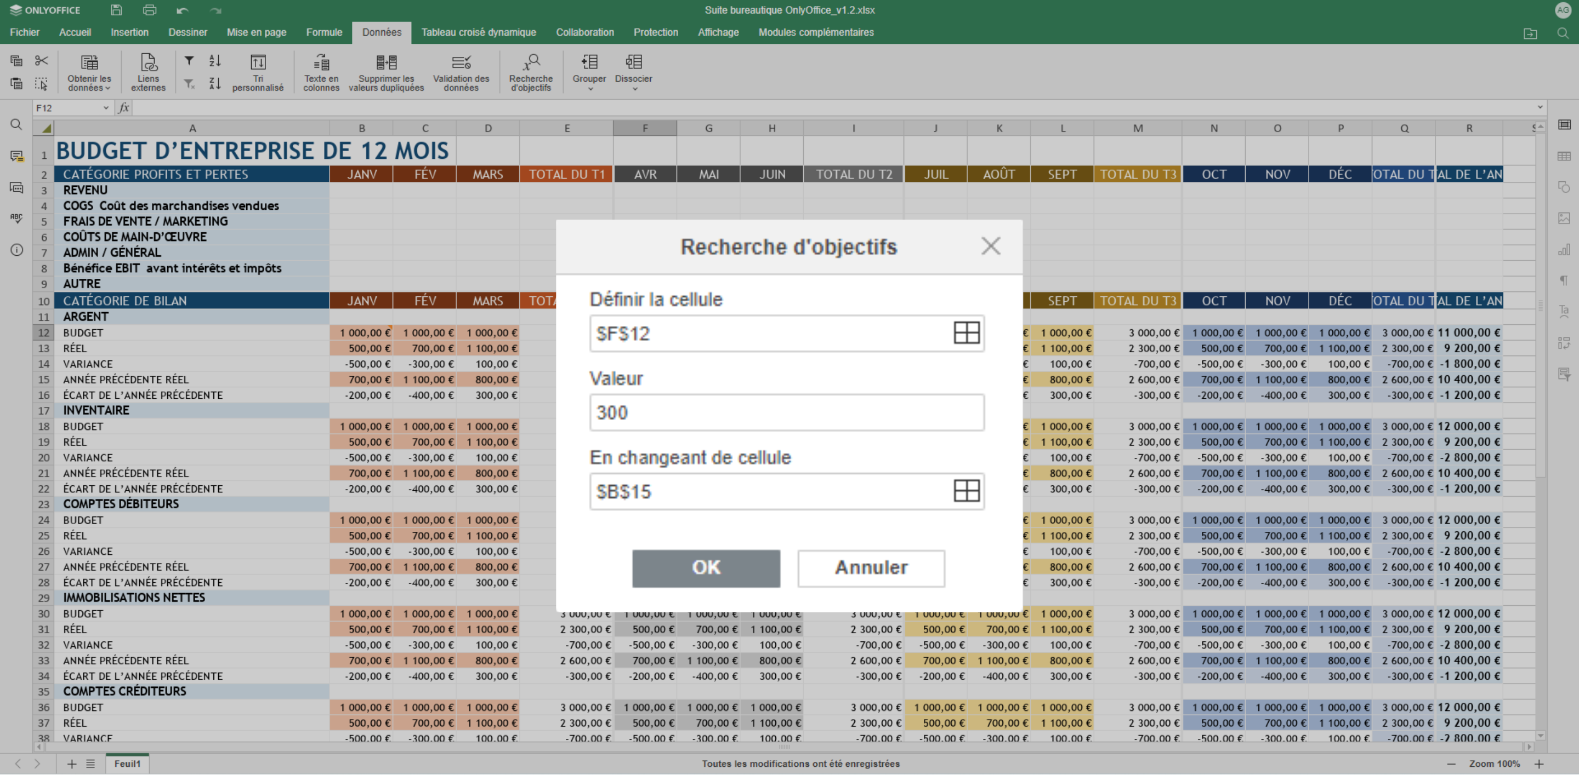
Task: Sort ascending with the Tri croissant icon
Action: [214, 61]
